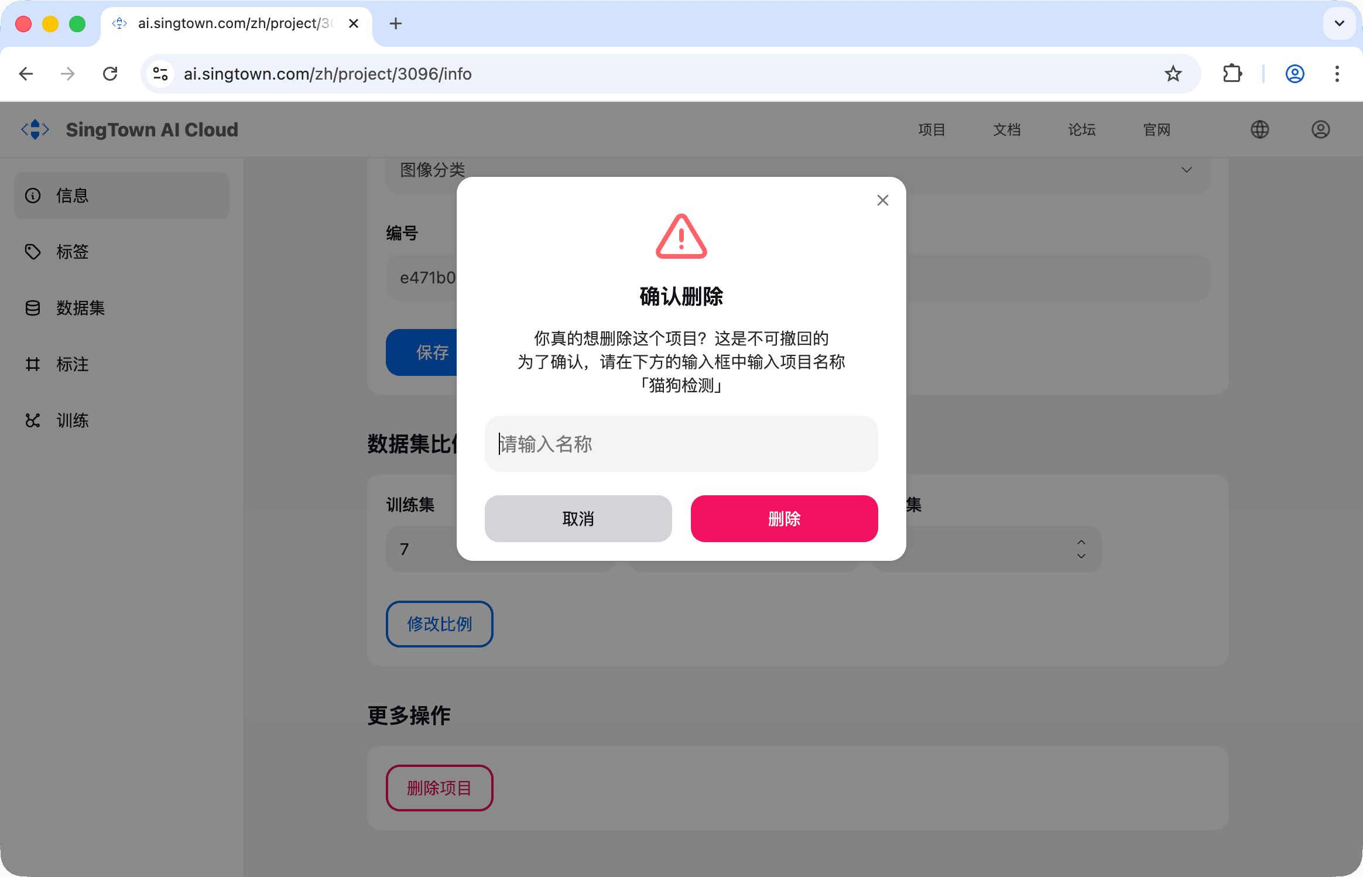Open the browser extensions puzzle icon
Screen dimensions: 1363x877
(1232, 74)
